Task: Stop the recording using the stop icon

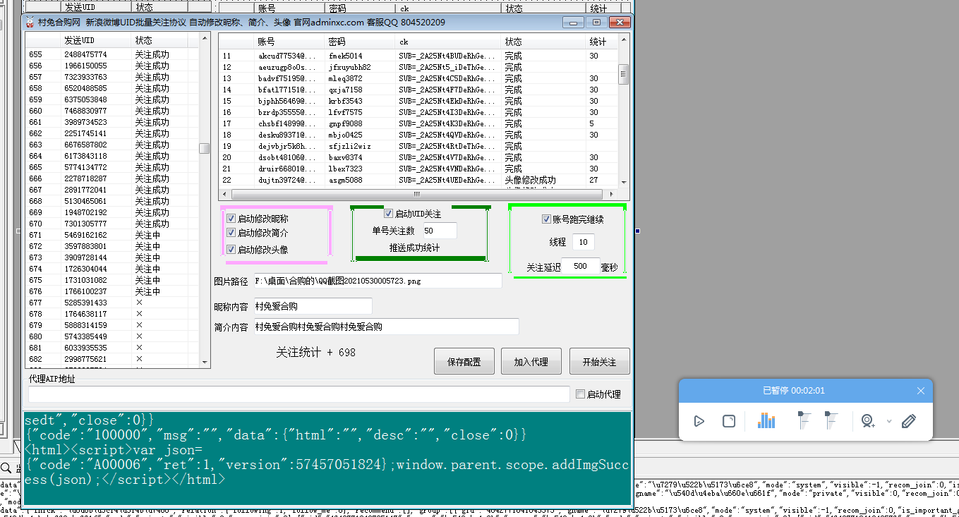Action: pyautogui.click(x=728, y=420)
